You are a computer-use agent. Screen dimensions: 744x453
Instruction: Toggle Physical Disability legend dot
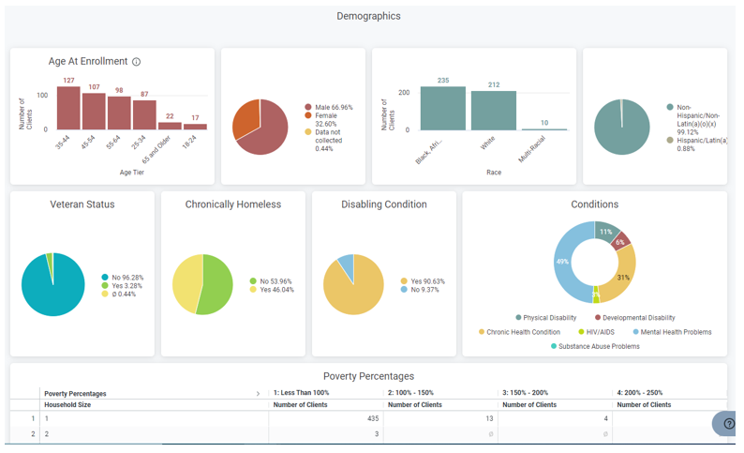[x=518, y=318]
